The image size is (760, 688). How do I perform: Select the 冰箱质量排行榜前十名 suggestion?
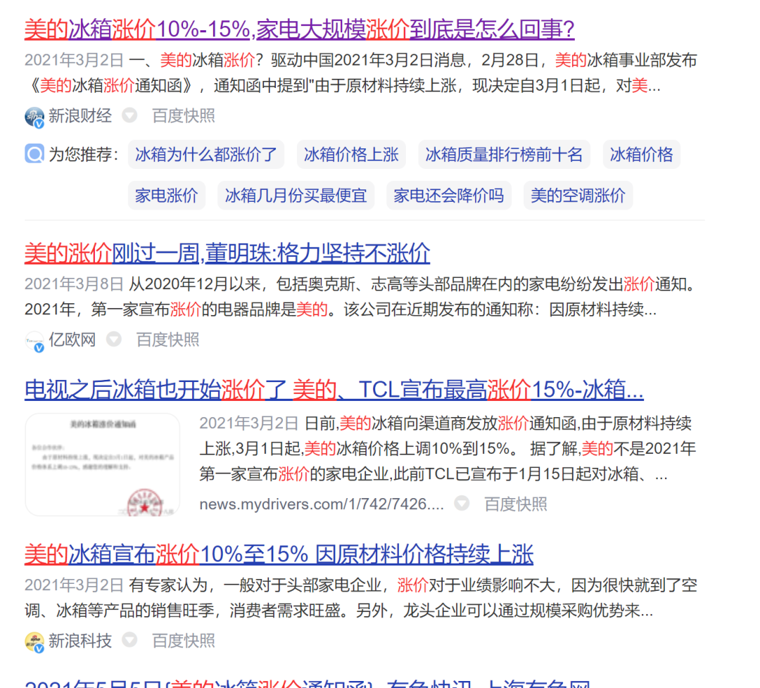(x=504, y=155)
